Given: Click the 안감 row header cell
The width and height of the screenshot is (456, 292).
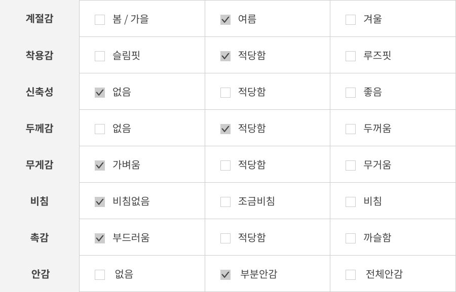Looking at the screenshot, I should click(40, 274).
